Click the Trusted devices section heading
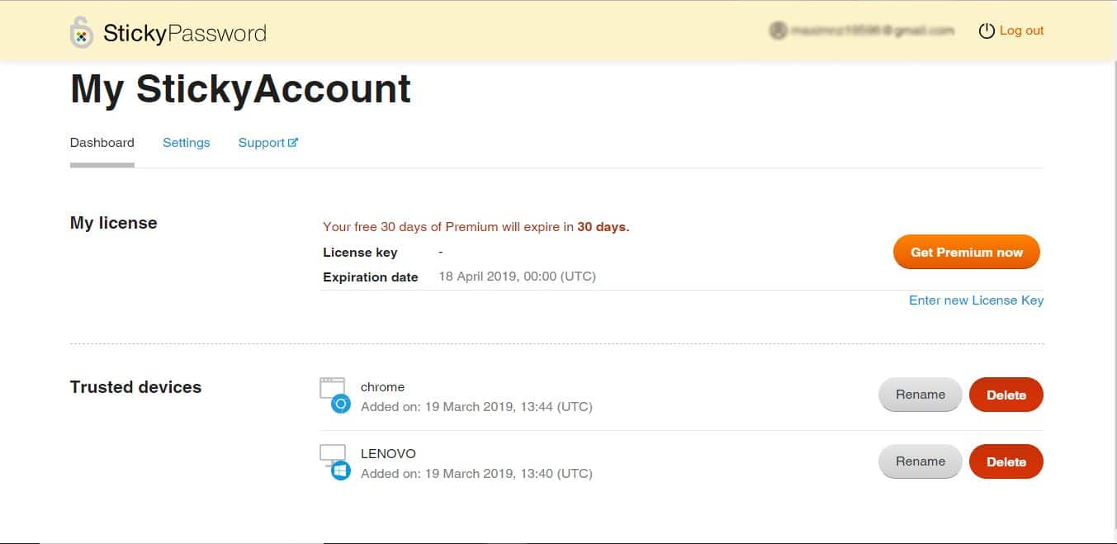This screenshot has width=1117, height=544. tap(136, 387)
